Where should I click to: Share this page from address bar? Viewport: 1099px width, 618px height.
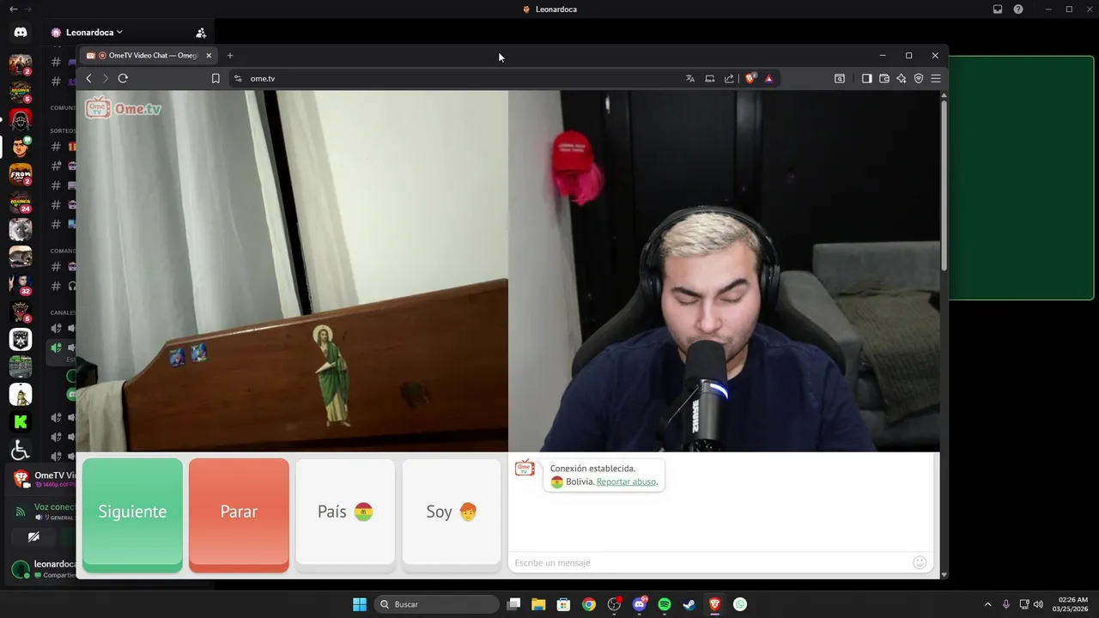tap(729, 78)
